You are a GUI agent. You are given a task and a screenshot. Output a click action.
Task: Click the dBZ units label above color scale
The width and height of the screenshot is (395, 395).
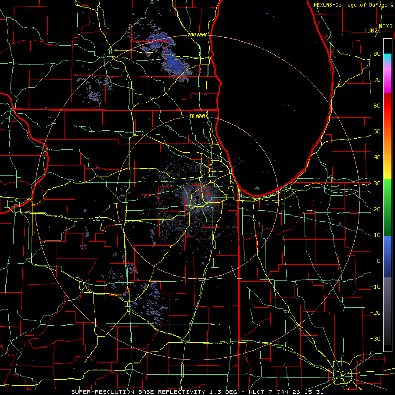pos(373,30)
